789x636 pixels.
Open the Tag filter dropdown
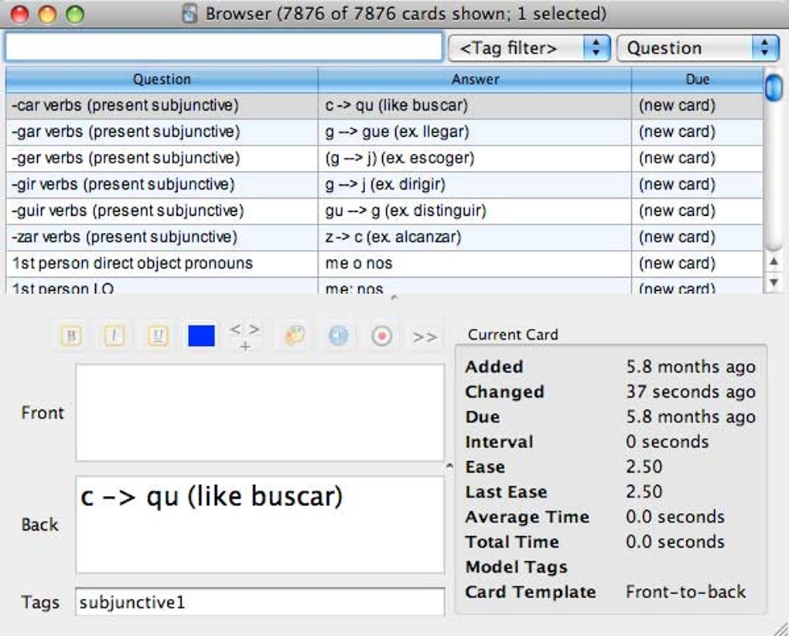pyautogui.click(x=529, y=48)
